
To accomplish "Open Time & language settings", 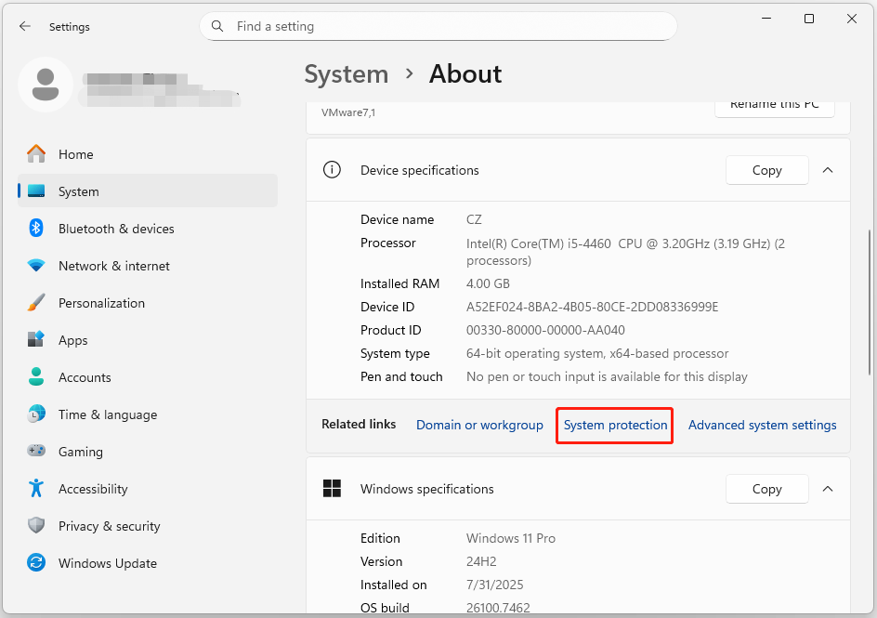I will pos(105,414).
